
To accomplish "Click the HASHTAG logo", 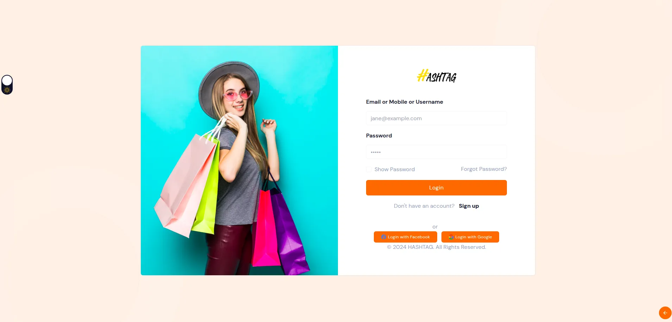I will pyautogui.click(x=437, y=76).
